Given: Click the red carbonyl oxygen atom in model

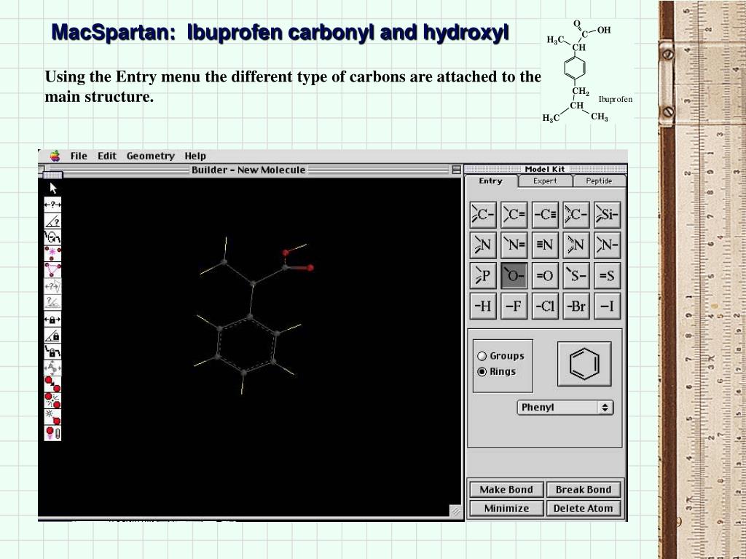Looking at the screenshot, I should click(x=310, y=268).
